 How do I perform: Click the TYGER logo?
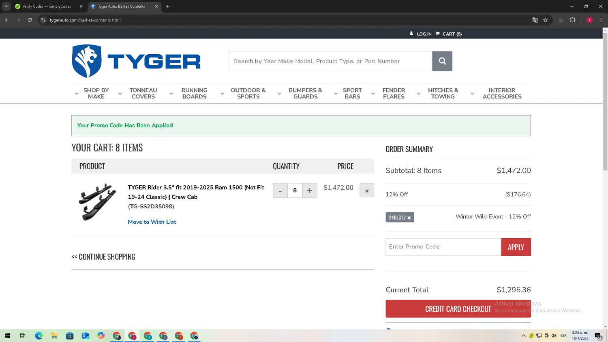click(136, 61)
